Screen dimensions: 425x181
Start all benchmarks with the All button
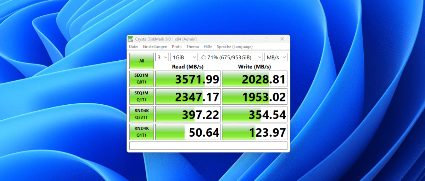[141, 61]
